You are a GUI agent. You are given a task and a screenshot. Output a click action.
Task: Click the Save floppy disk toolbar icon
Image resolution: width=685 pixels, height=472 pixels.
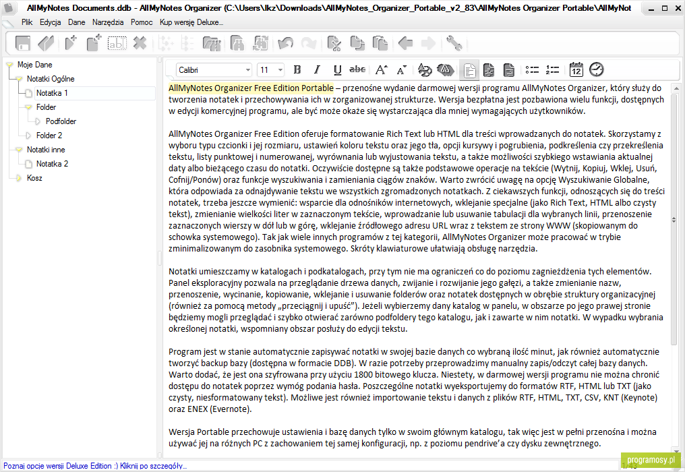point(23,43)
